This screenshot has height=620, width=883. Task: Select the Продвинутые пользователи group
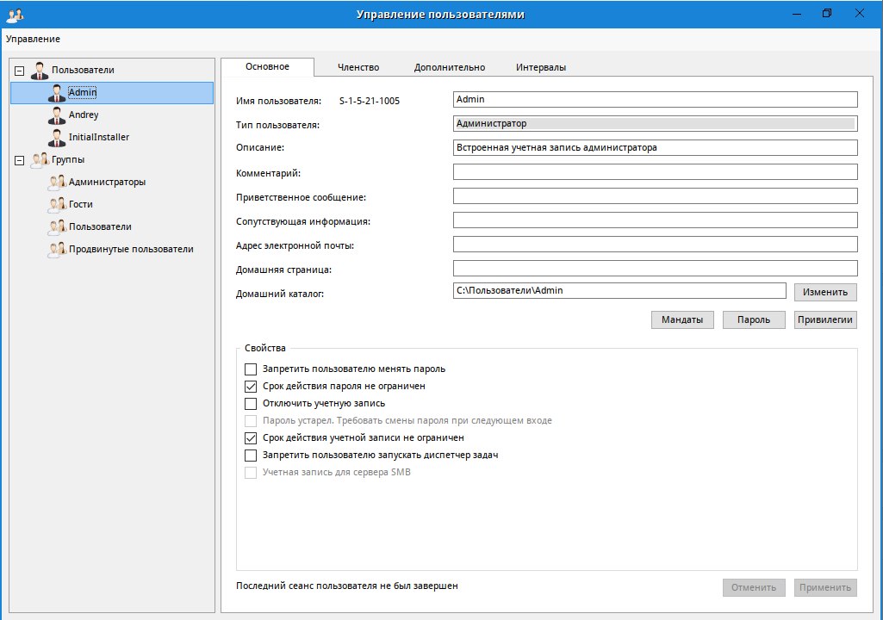coord(131,250)
